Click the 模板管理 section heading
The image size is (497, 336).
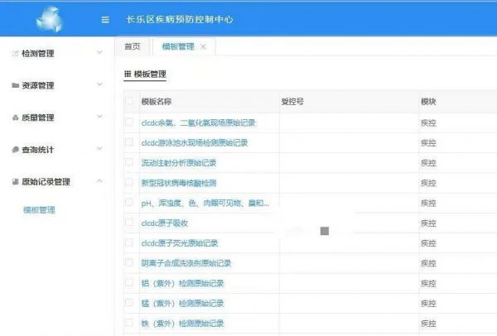tap(150, 74)
